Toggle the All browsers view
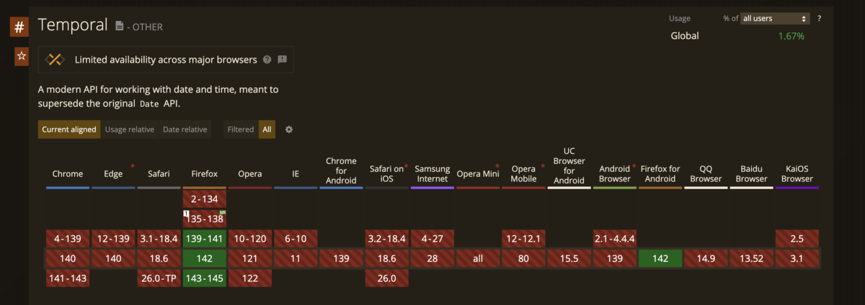865x305 pixels. [267, 129]
